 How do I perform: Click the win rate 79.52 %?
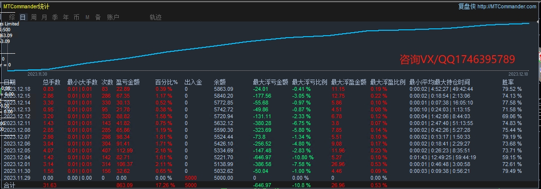[512, 89]
